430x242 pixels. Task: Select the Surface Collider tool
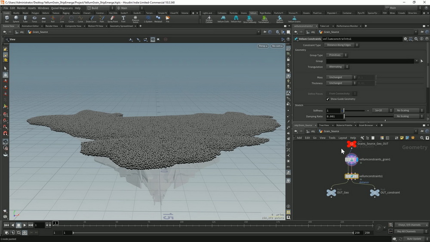(209, 19)
